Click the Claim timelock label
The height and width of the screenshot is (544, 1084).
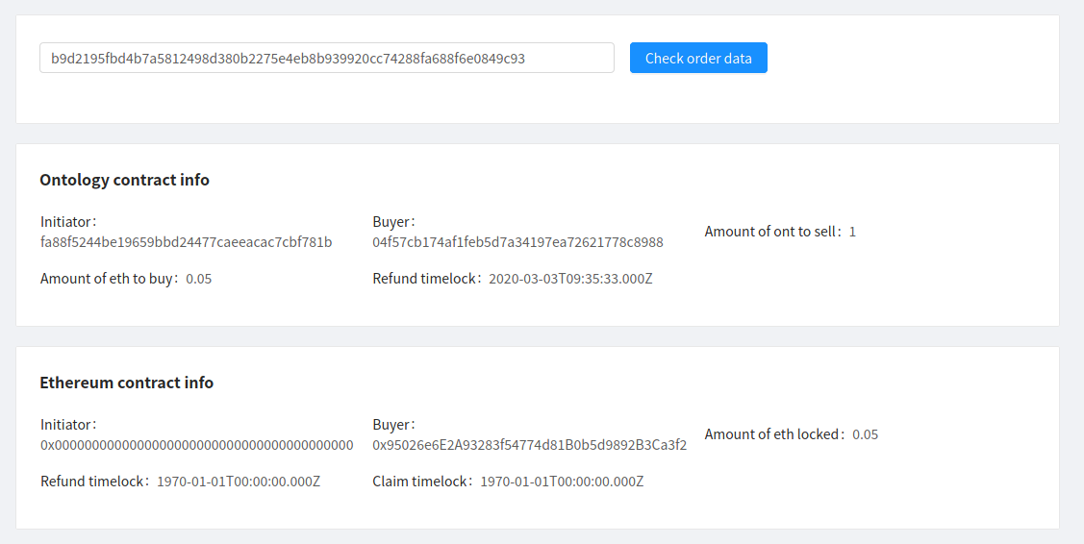click(x=422, y=482)
